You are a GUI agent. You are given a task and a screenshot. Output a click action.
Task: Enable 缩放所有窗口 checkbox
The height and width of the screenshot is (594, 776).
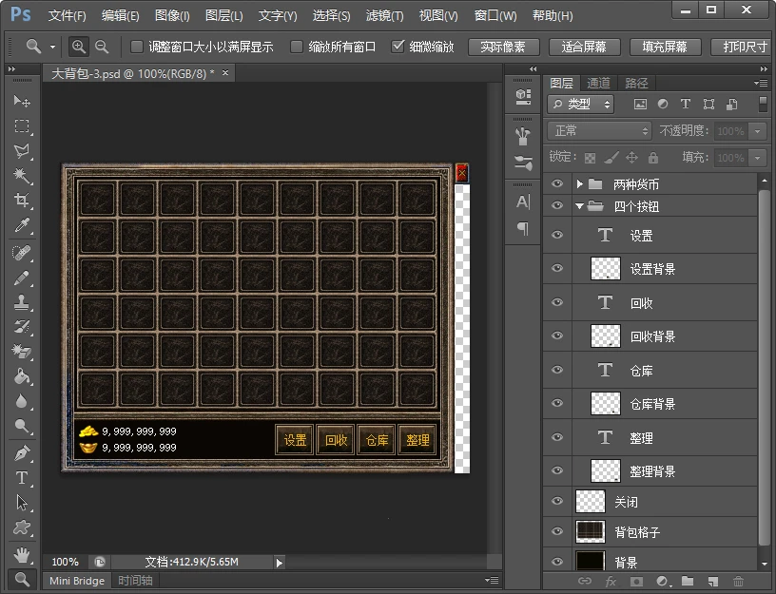pyautogui.click(x=297, y=47)
